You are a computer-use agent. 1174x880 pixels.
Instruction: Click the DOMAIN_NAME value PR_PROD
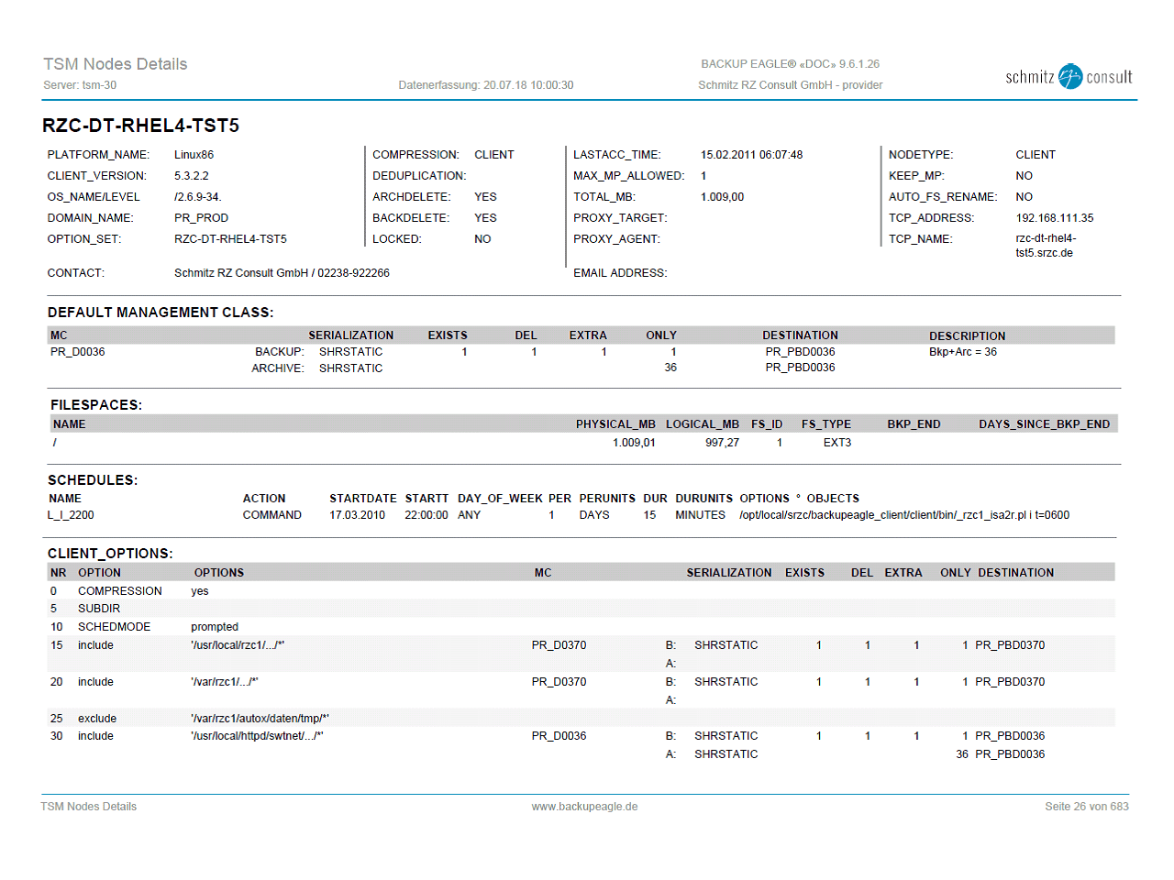pyautogui.click(x=201, y=218)
